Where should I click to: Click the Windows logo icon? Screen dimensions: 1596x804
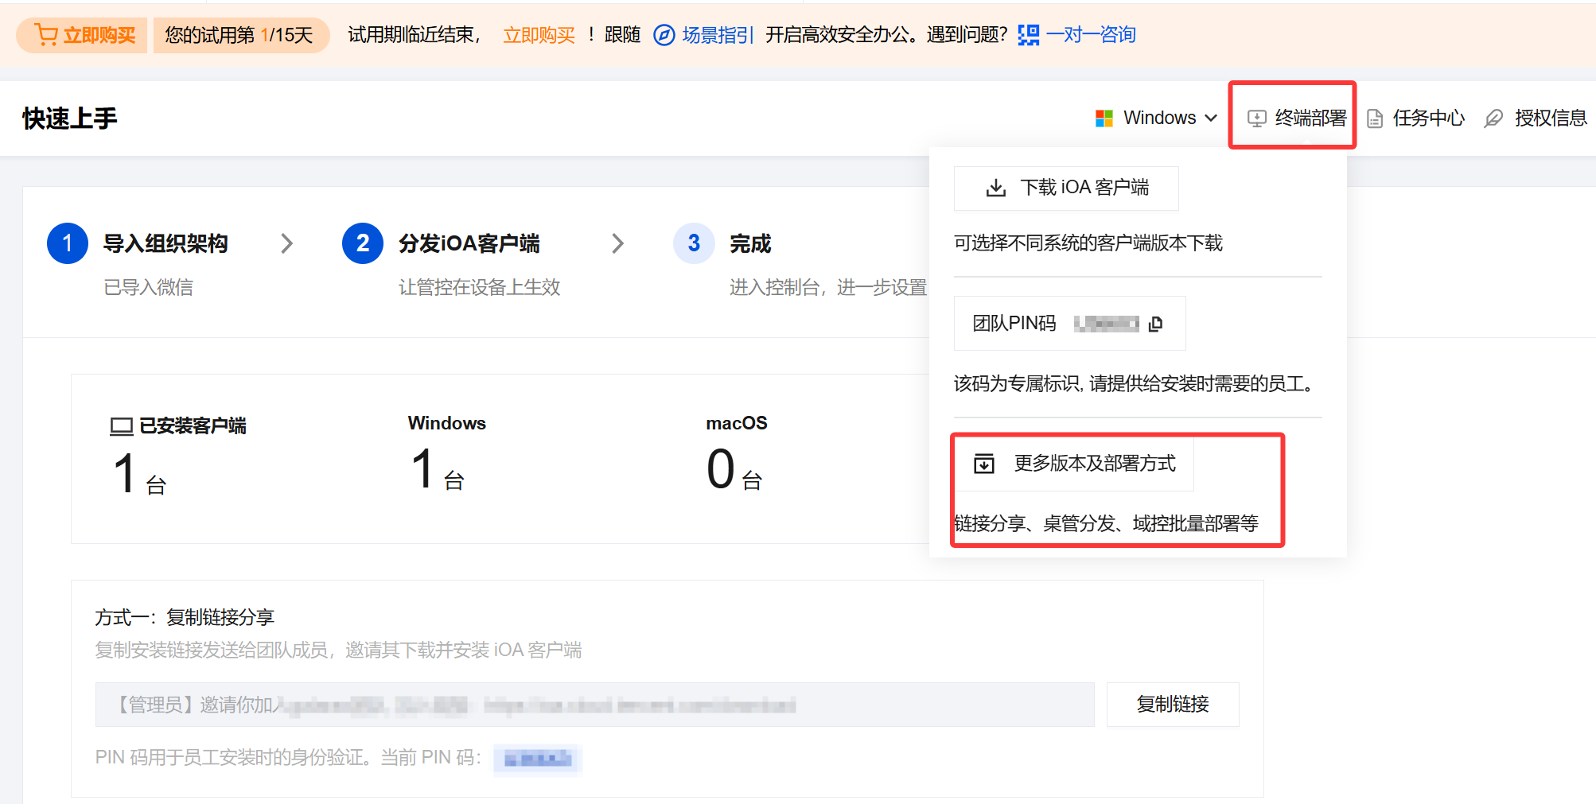click(x=1104, y=118)
